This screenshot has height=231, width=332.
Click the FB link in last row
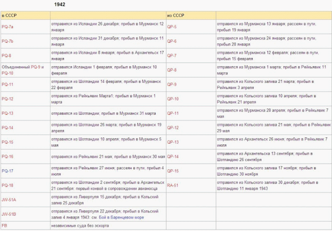[4, 226]
